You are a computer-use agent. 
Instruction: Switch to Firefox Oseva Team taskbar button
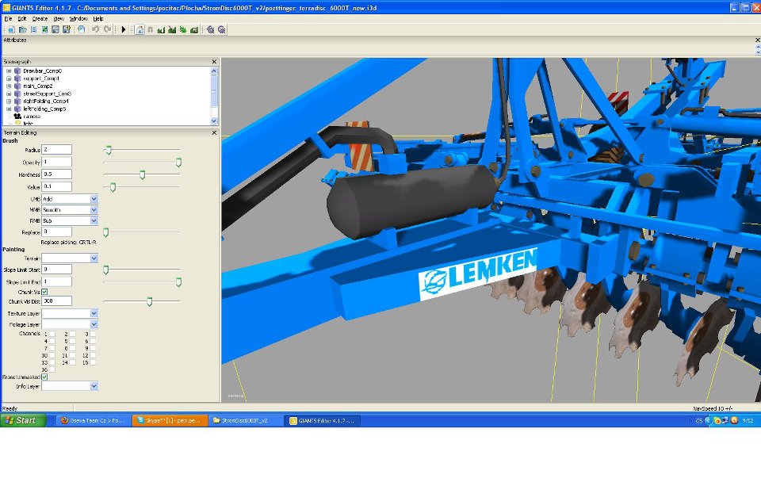(x=93, y=420)
